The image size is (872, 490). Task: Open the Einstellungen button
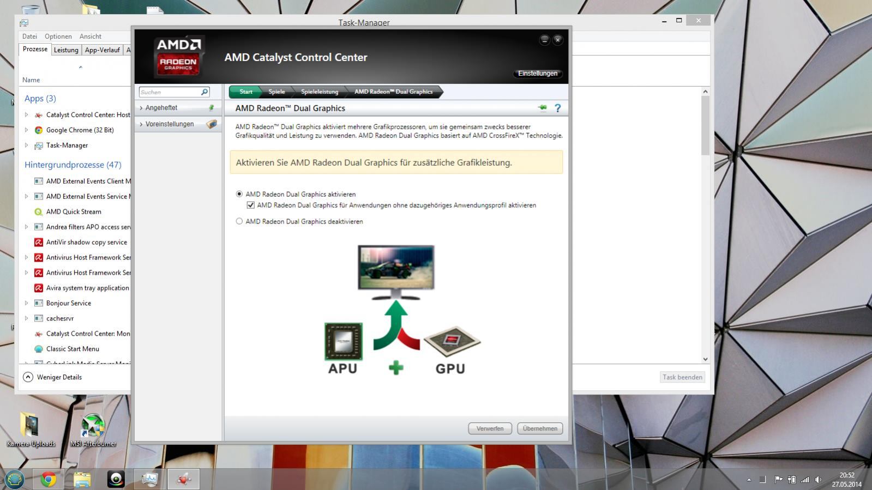538,74
